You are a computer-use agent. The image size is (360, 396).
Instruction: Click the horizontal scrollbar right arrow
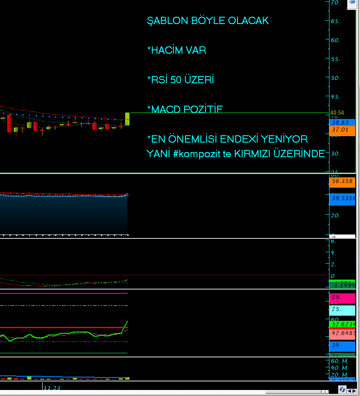coord(325,392)
